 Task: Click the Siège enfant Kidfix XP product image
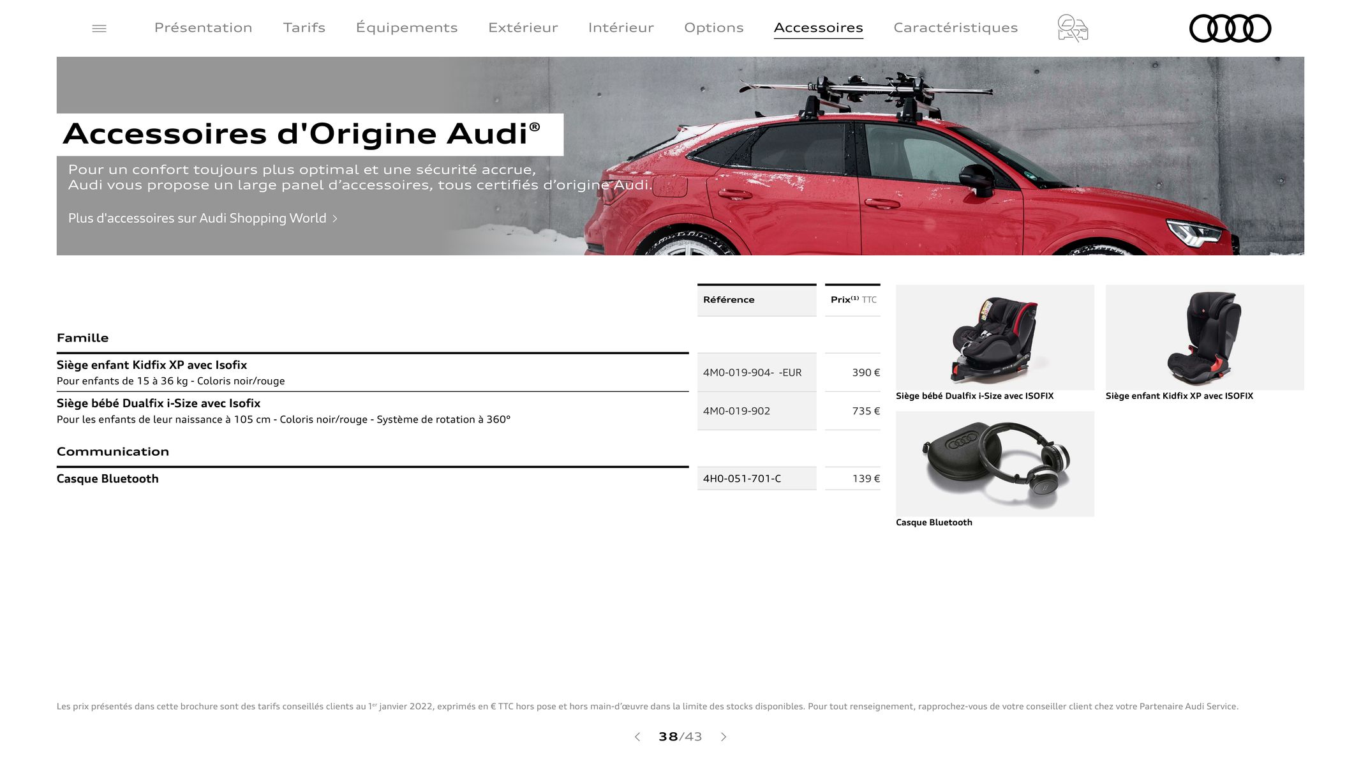pyautogui.click(x=1205, y=337)
